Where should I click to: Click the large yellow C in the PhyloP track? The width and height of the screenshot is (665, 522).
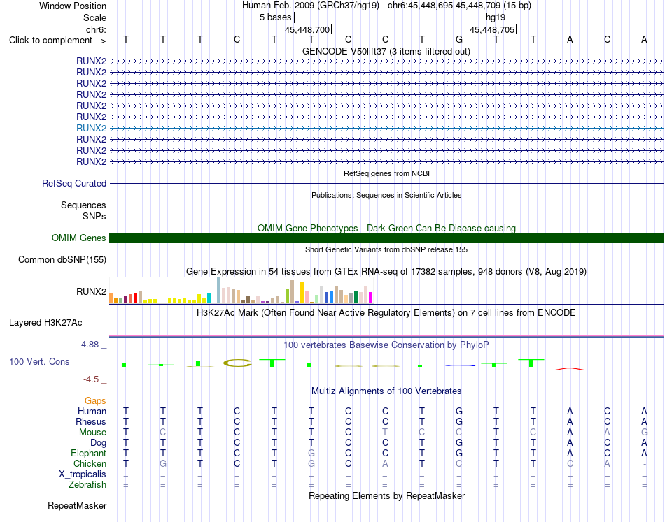pyautogui.click(x=237, y=363)
